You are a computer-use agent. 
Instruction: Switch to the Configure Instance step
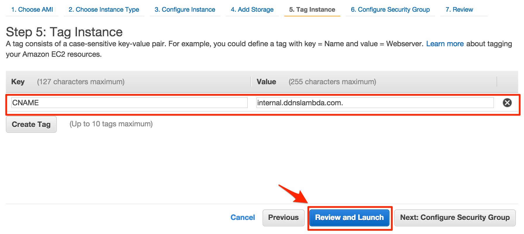(x=185, y=9)
